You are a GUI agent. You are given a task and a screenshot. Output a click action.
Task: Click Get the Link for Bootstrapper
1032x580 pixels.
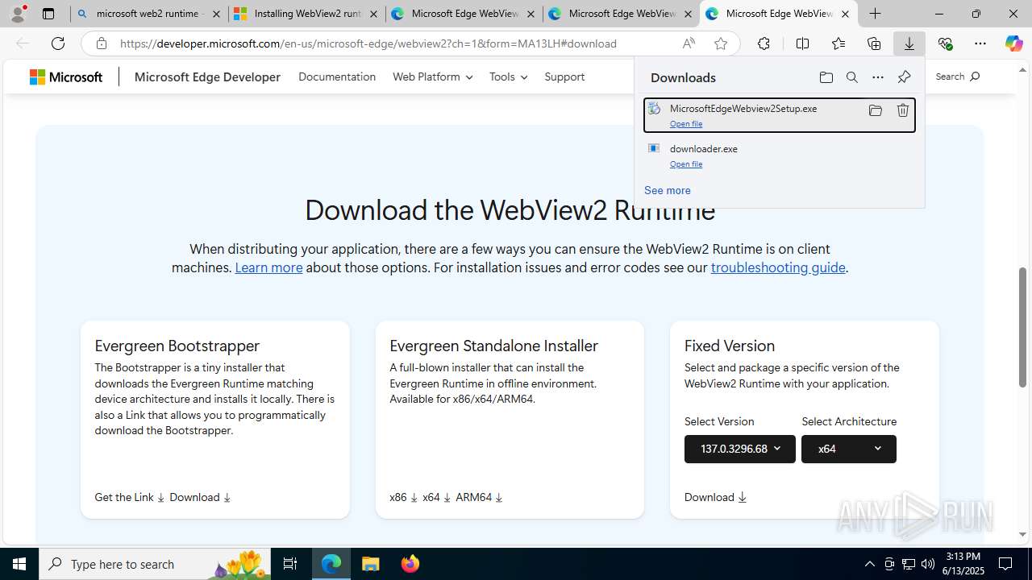pyautogui.click(x=130, y=497)
